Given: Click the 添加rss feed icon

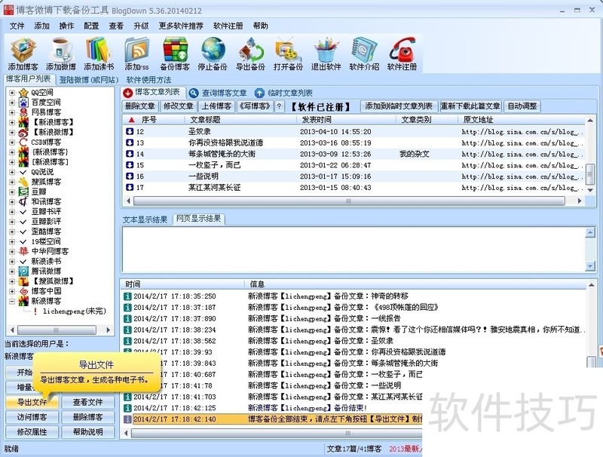Looking at the screenshot, I should (x=136, y=54).
